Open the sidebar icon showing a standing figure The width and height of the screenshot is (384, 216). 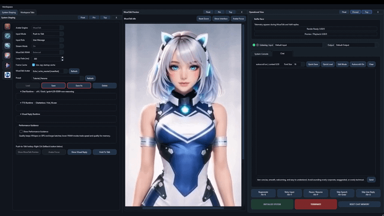(x=7, y=65)
